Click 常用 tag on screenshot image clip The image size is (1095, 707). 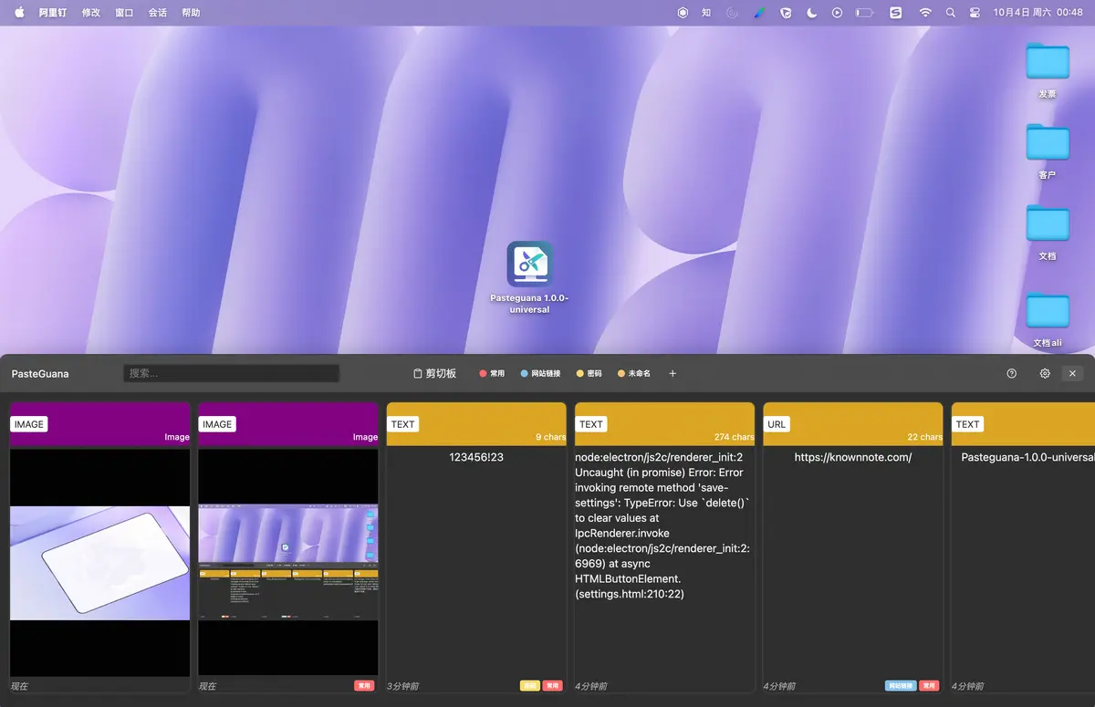pos(364,685)
